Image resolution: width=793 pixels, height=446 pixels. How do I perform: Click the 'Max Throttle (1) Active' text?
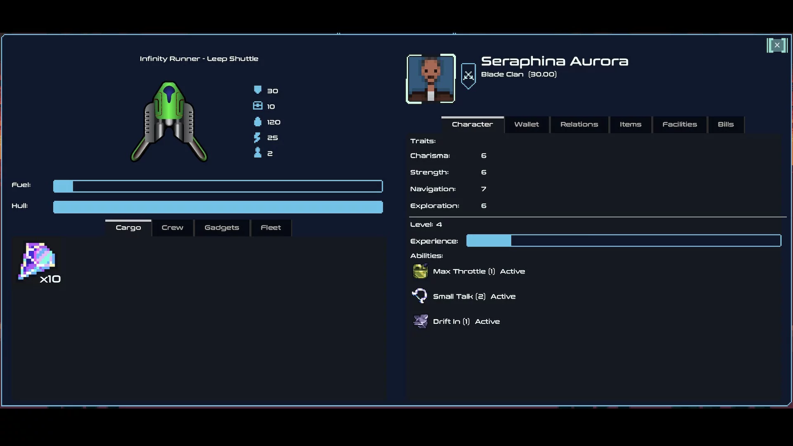pyautogui.click(x=479, y=271)
